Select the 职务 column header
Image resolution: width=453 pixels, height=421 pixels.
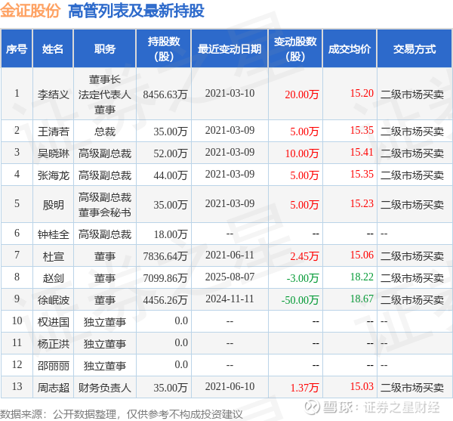point(105,48)
